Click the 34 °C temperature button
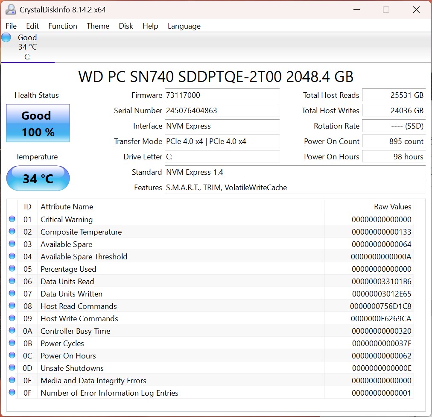 point(38,178)
